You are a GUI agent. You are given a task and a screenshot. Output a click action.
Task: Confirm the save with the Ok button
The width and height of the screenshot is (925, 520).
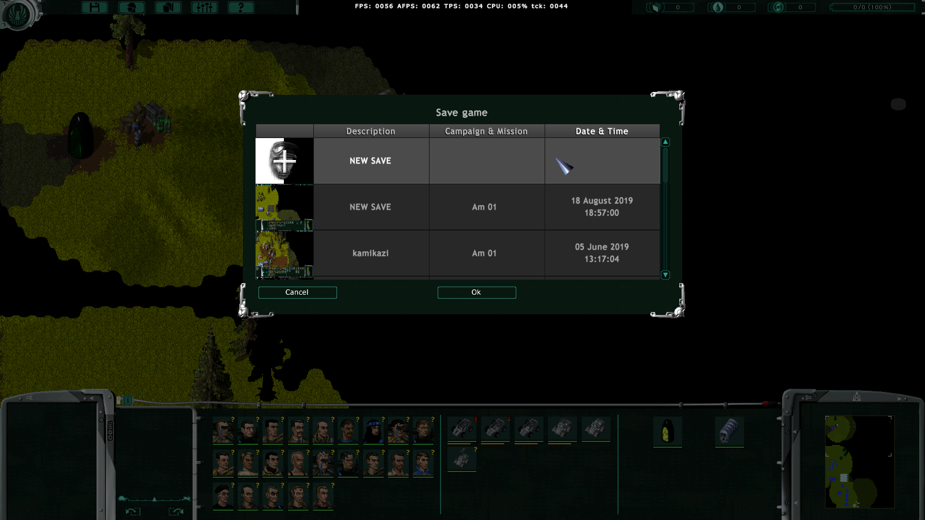[476, 292]
